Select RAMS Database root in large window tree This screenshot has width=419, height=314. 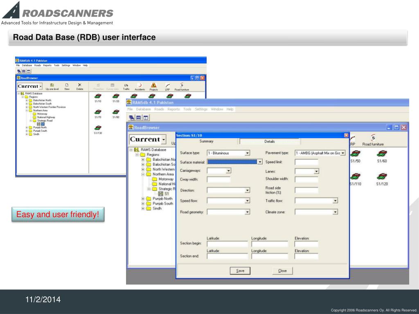point(153,150)
